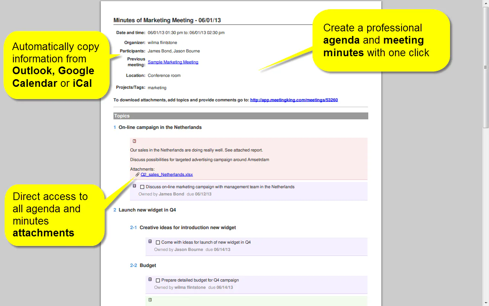Click the Budget subtopic heading
Image resolution: width=489 pixels, height=306 pixels.
point(148,265)
